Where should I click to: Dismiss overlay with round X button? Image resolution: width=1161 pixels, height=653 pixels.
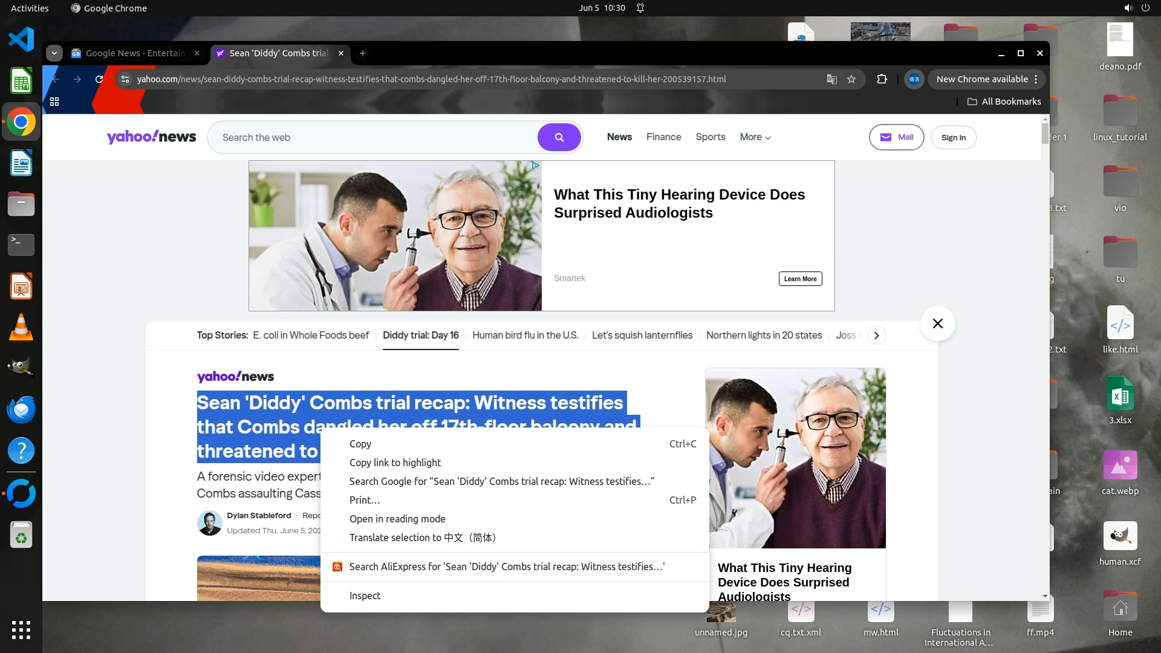[x=937, y=323]
